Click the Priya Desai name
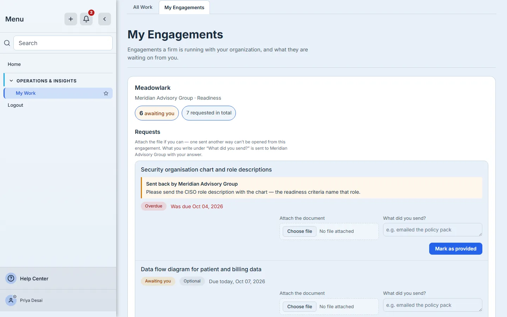507x317 pixels. click(x=31, y=300)
